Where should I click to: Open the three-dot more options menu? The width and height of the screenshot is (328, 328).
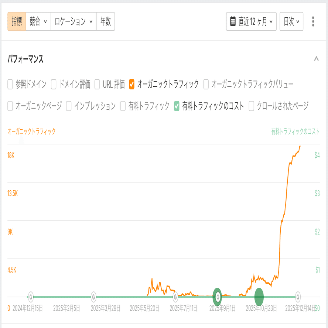[x=313, y=21]
